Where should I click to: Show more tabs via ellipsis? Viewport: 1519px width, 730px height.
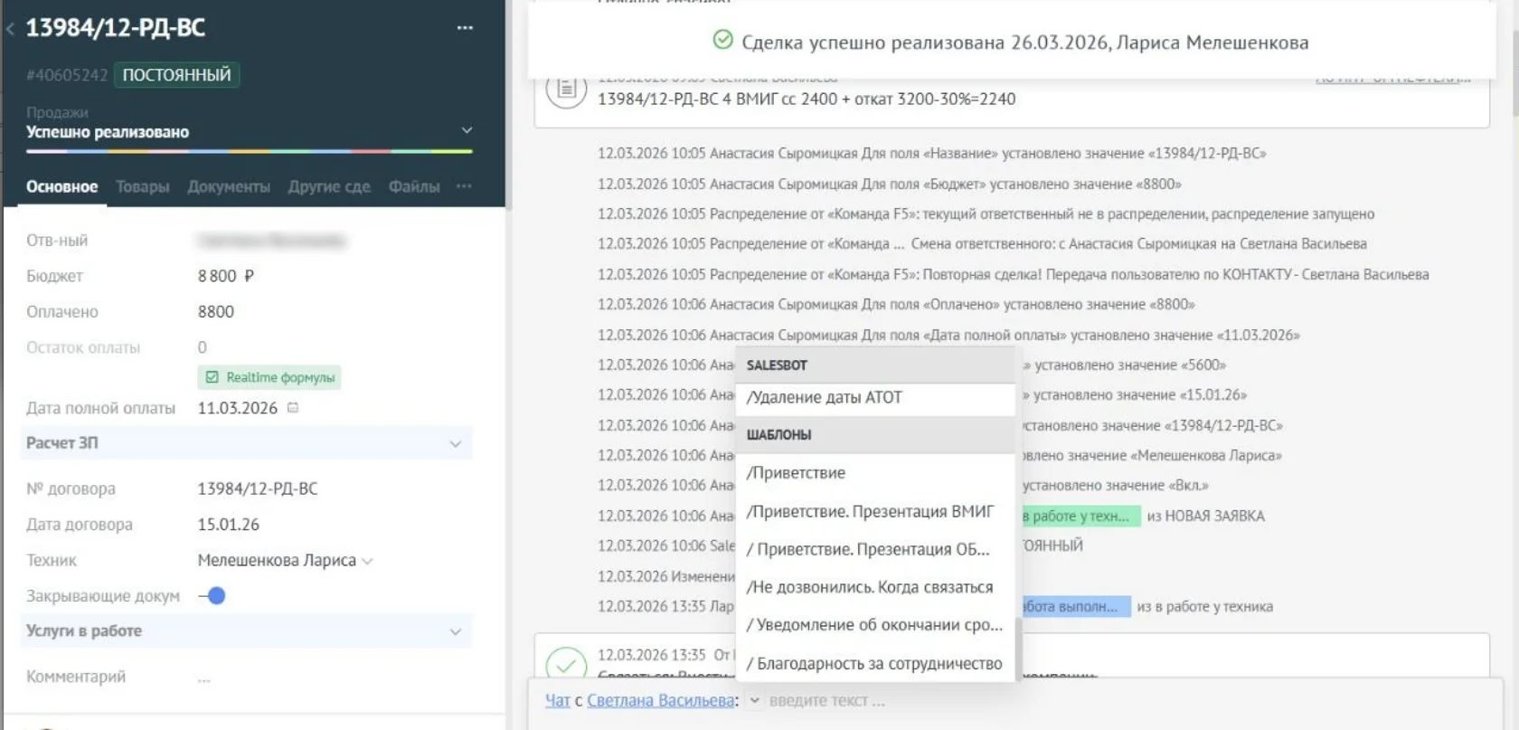(x=464, y=185)
